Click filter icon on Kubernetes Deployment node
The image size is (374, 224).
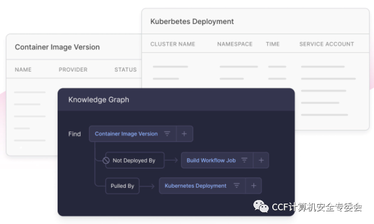237,186
